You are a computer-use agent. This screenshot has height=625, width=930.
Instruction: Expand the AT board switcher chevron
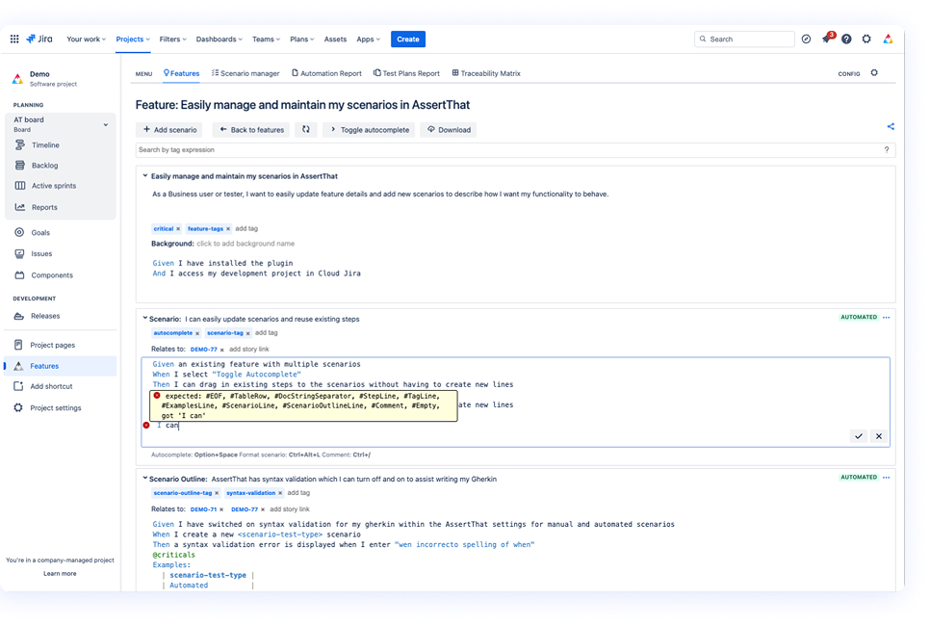point(106,124)
